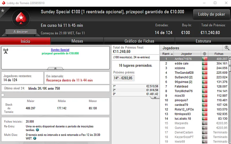Screen dimensions: 231x144
Task: Click the globe country column header icon
Action: point(205,54)
